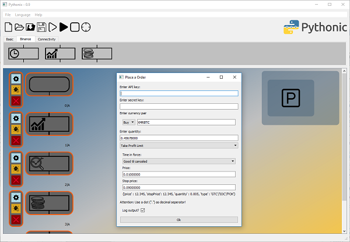
Task: Click the bug debug icon for element 0|A
Action: click(16, 90)
